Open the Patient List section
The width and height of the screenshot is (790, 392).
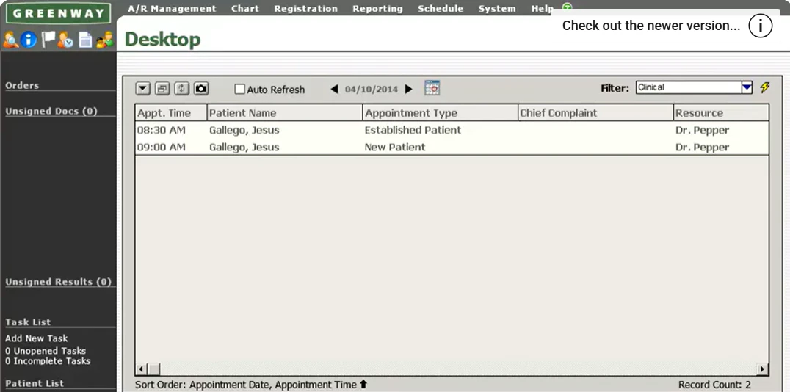(x=35, y=383)
